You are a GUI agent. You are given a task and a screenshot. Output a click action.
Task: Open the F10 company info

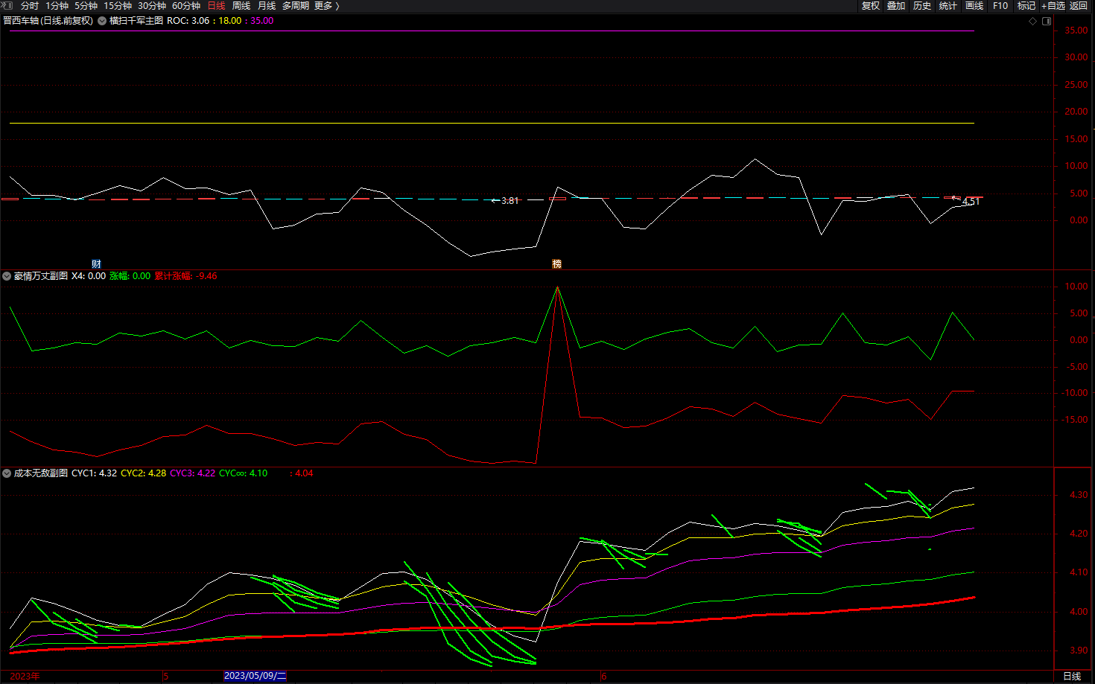(x=1000, y=6)
